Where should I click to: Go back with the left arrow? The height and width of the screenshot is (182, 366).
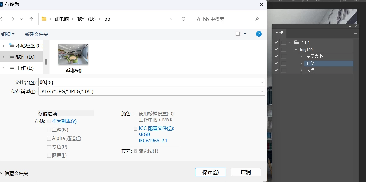pos(2,19)
